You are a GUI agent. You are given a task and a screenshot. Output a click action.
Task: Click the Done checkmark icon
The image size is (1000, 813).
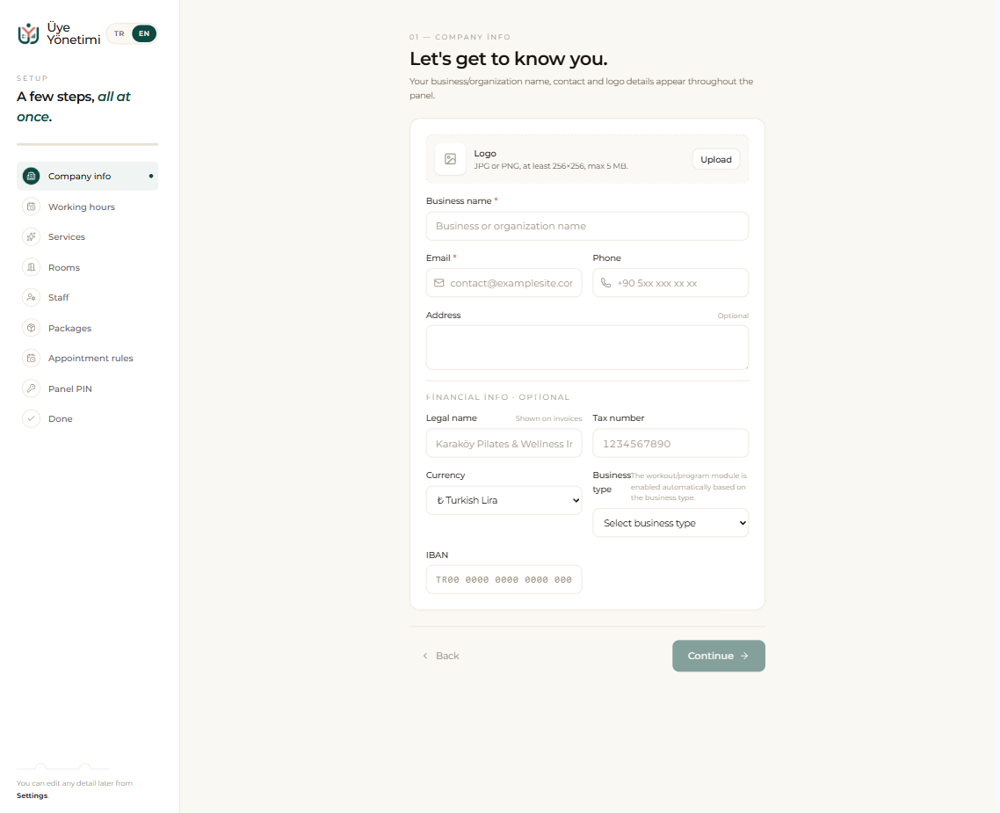pos(32,418)
